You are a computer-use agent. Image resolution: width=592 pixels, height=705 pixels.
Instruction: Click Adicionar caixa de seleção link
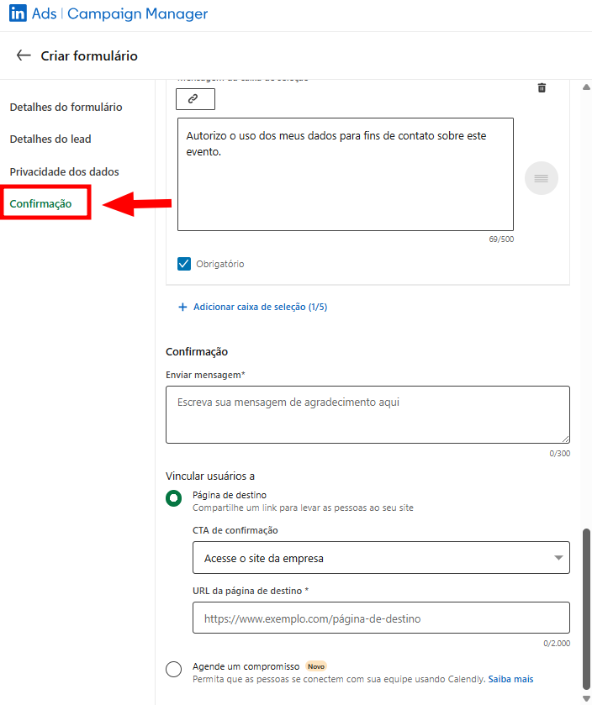tap(260, 308)
